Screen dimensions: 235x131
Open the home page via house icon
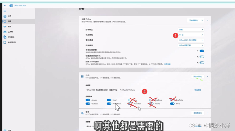(x=5, y=16)
